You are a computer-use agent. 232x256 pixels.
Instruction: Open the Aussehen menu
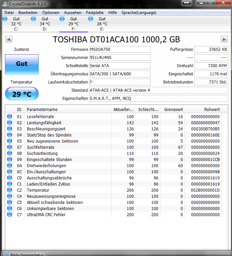click(x=73, y=13)
